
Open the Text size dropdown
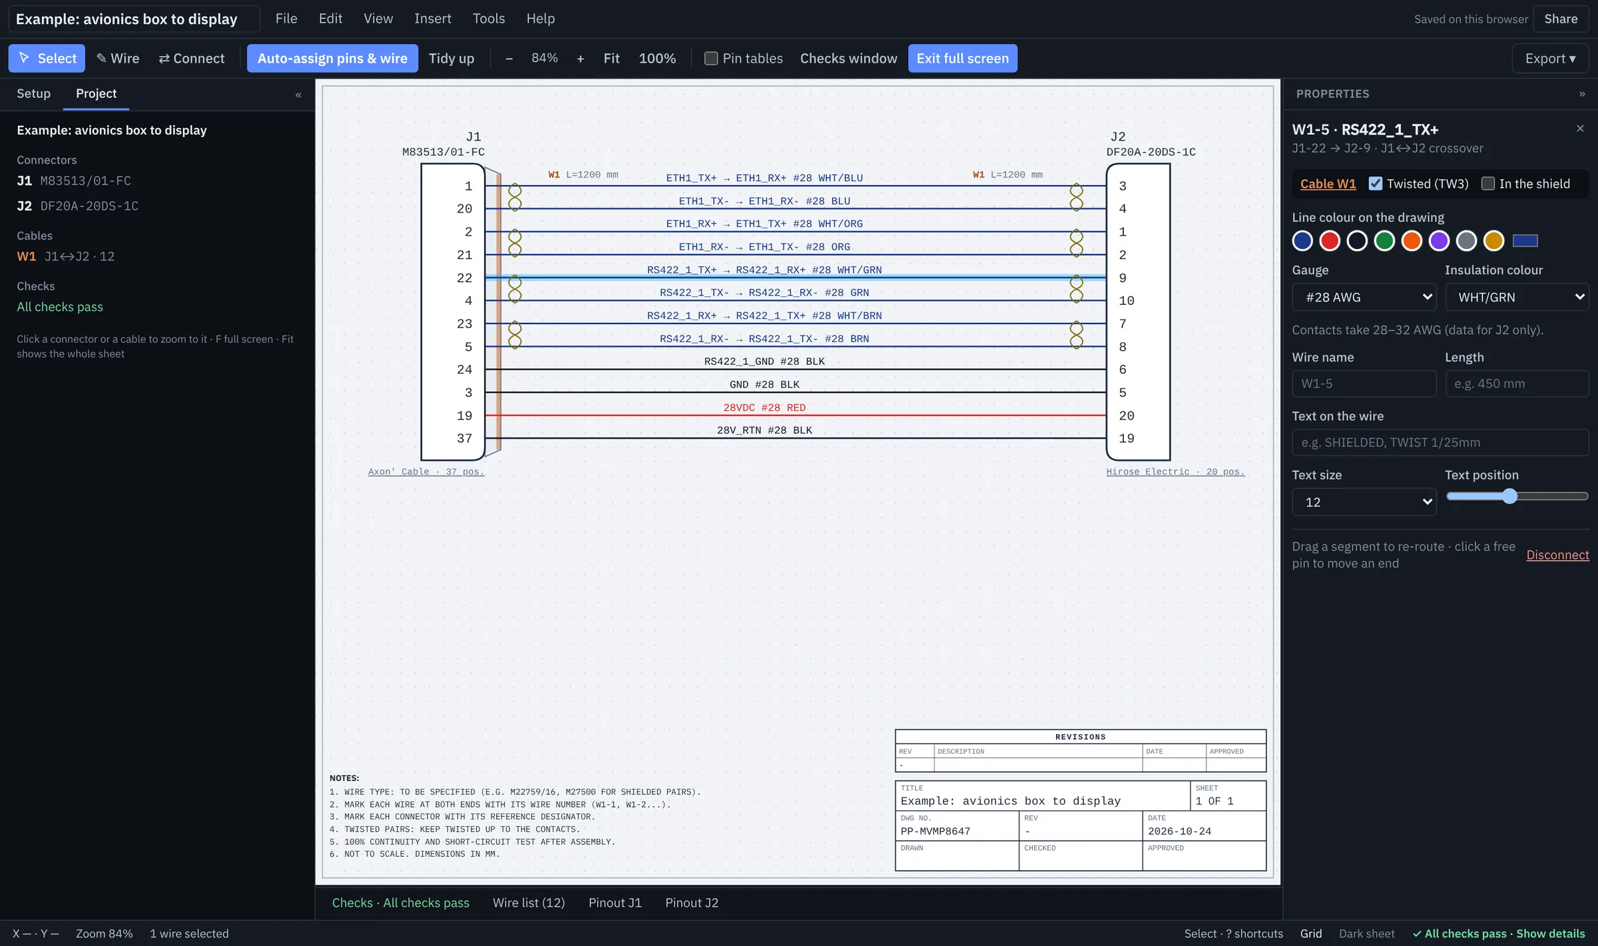[1364, 502]
